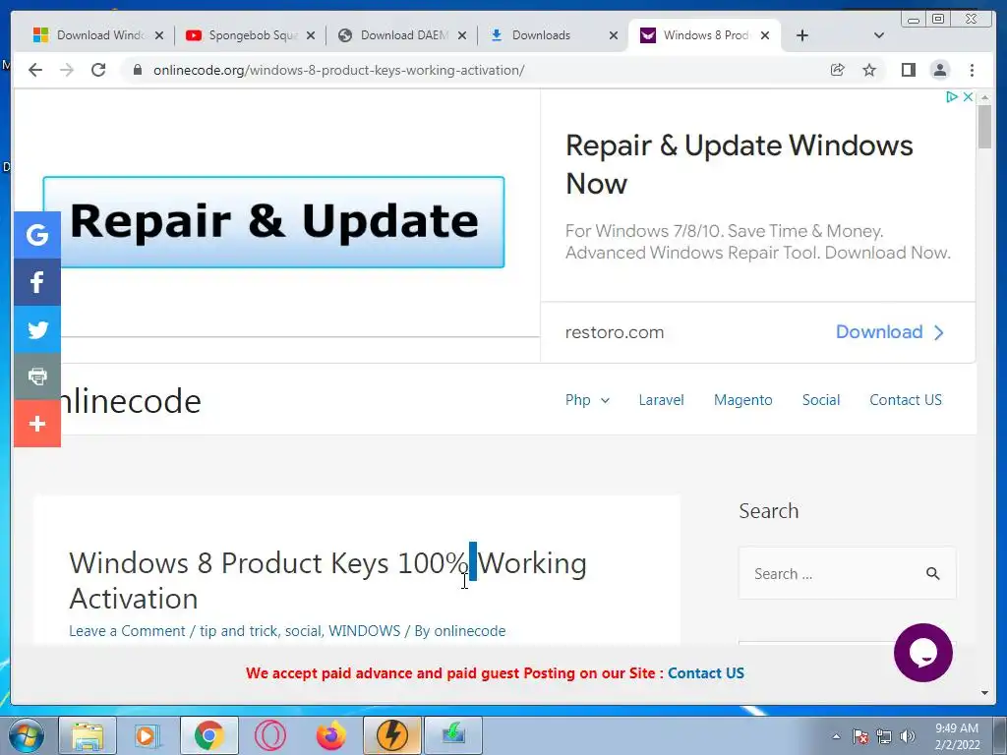Close the ad with X icon
1007x755 pixels.
[968, 97]
